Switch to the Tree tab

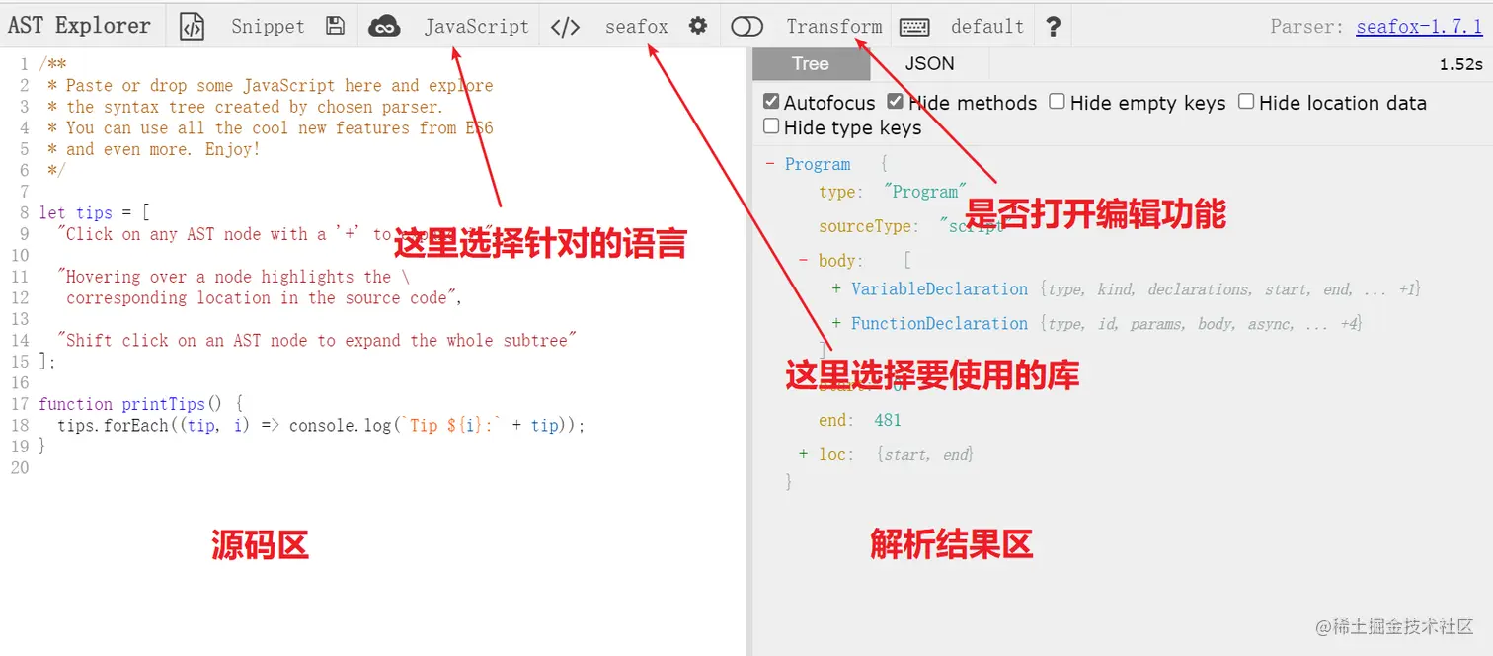click(x=810, y=63)
